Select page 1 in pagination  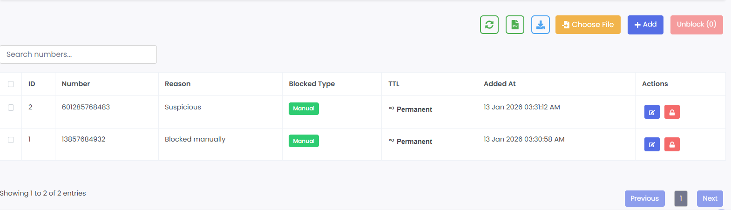[681, 198]
